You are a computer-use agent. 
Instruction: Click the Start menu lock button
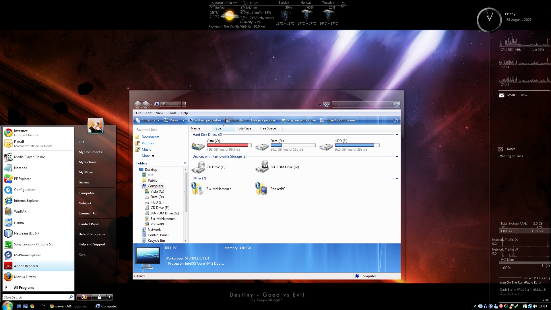[x=99, y=297]
